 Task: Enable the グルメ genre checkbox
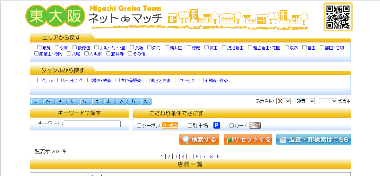coord(39,80)
